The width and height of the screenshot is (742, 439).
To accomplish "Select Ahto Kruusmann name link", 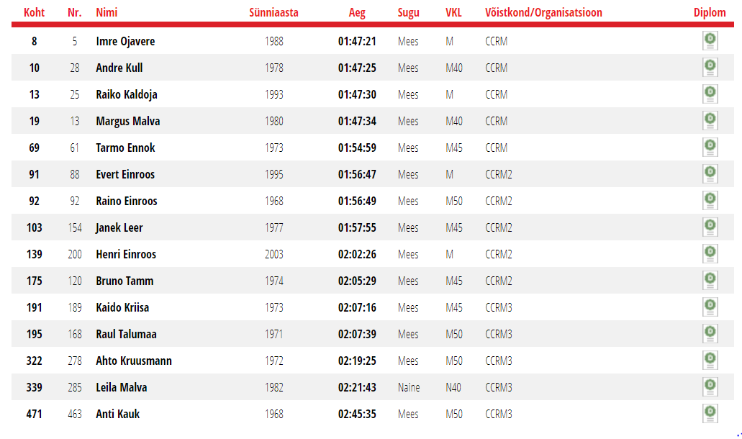I will click(x=133, y=361).
